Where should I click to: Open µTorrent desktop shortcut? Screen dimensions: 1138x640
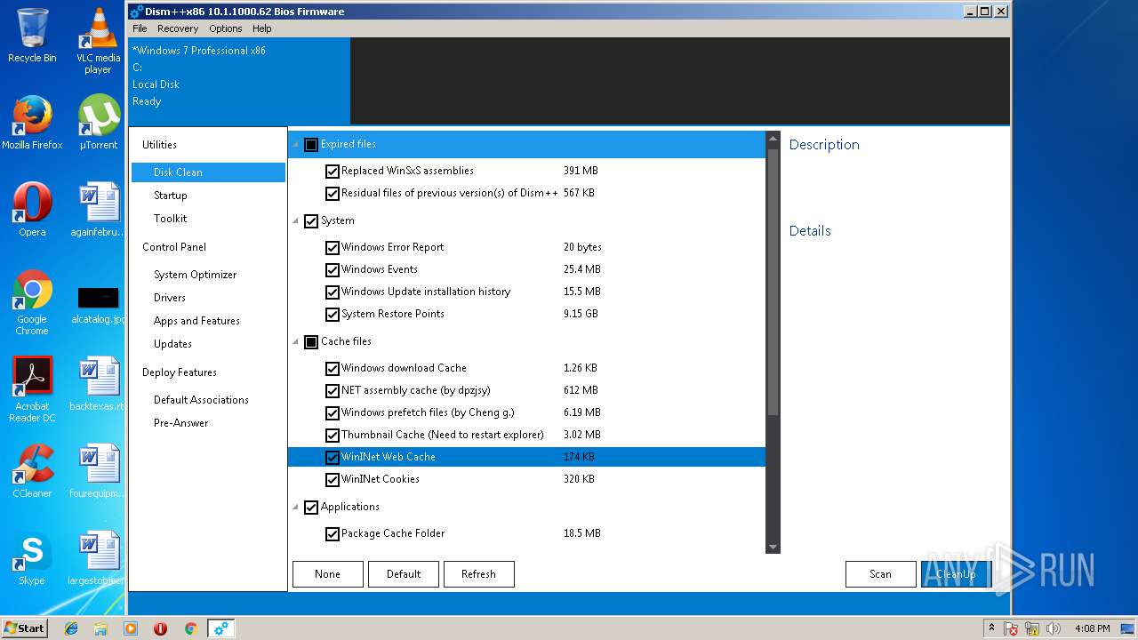point(98,123)
